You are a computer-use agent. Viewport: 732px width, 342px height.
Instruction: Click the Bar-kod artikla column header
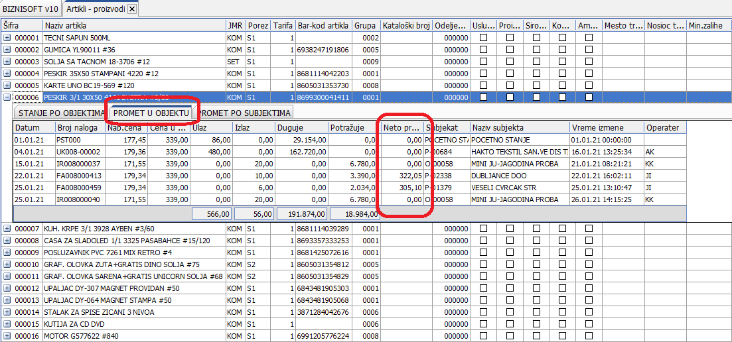click(323, 25)
